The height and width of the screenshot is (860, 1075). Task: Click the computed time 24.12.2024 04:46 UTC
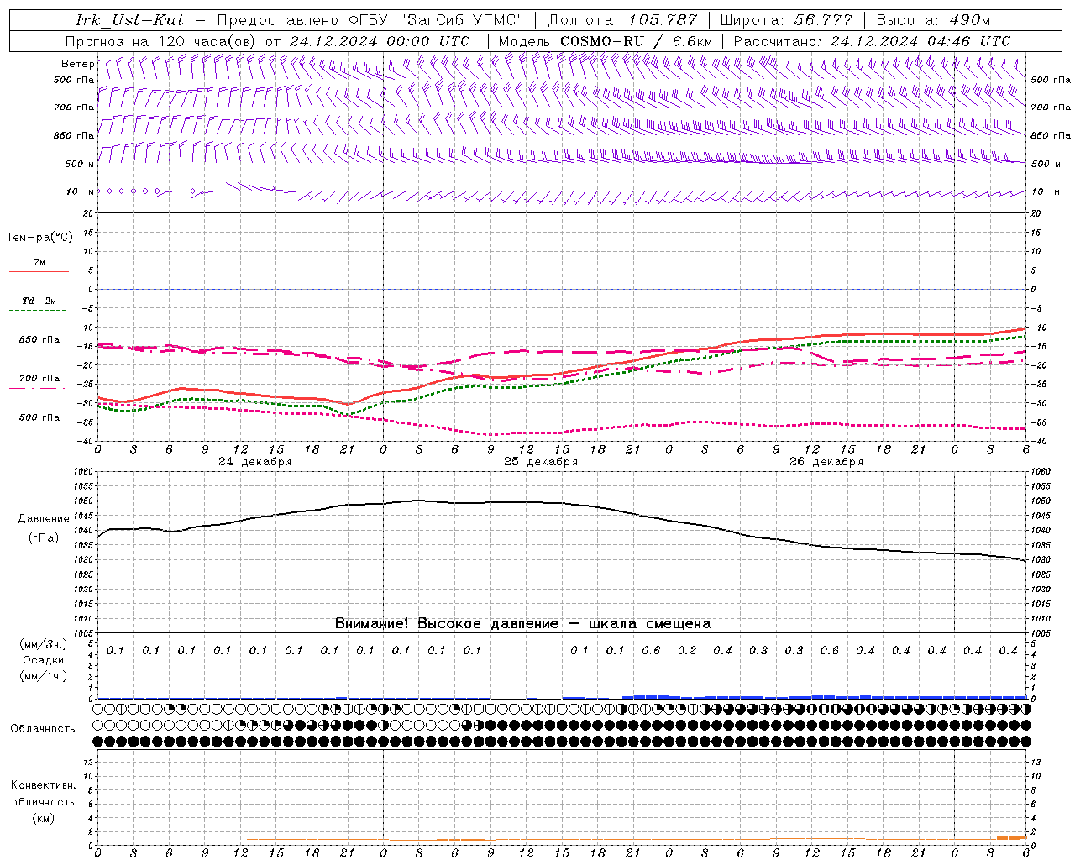[920, 41]
